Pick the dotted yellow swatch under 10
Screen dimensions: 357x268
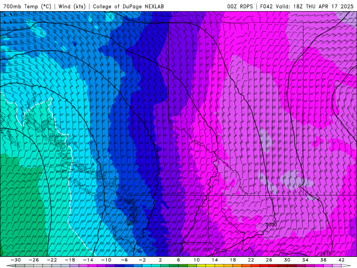coord(201,266)
